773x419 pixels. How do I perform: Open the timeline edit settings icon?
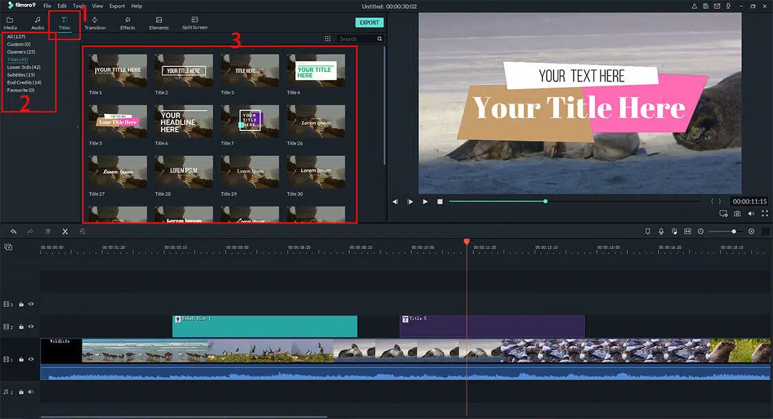coord(82,231)
